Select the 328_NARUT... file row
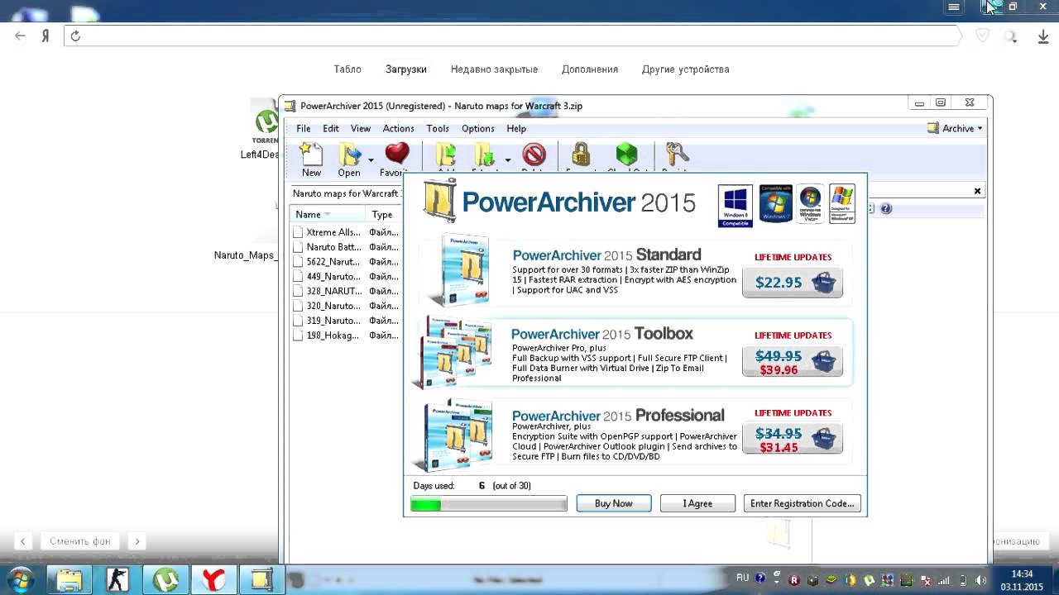Viewport: 1059px width, 595px height. click(346, 291)
